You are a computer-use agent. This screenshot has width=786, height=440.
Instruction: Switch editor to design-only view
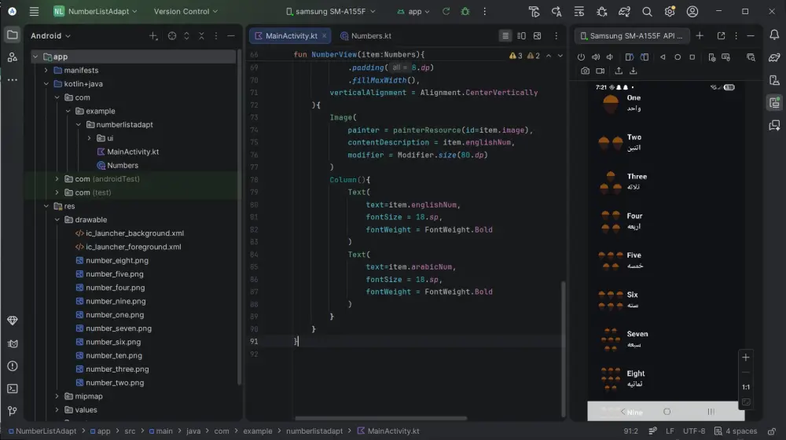coord(538,35)
